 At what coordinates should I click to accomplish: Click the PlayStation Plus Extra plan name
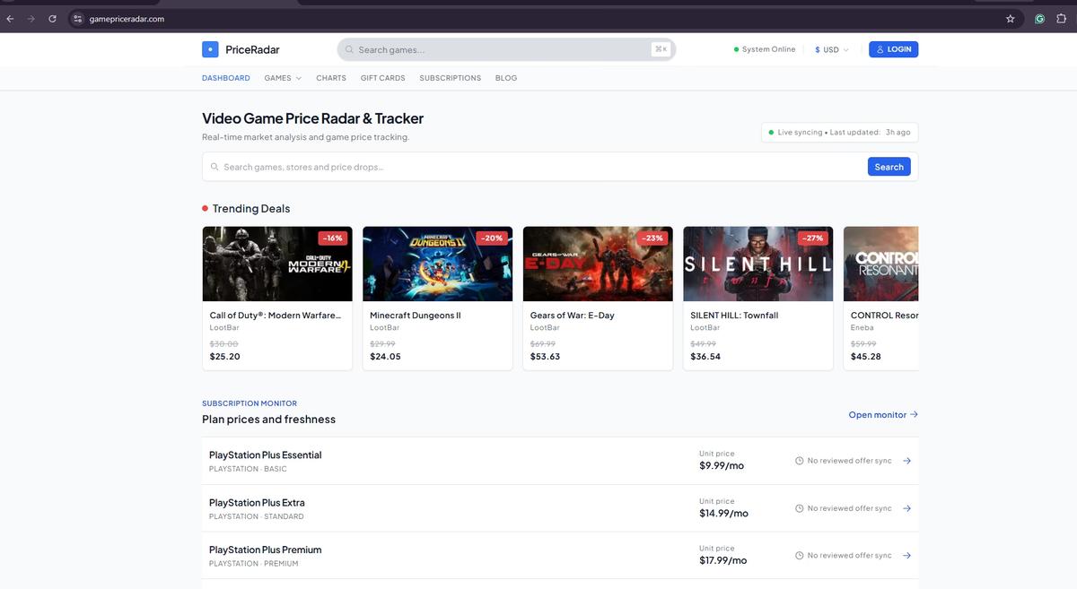tap(257, 503)
